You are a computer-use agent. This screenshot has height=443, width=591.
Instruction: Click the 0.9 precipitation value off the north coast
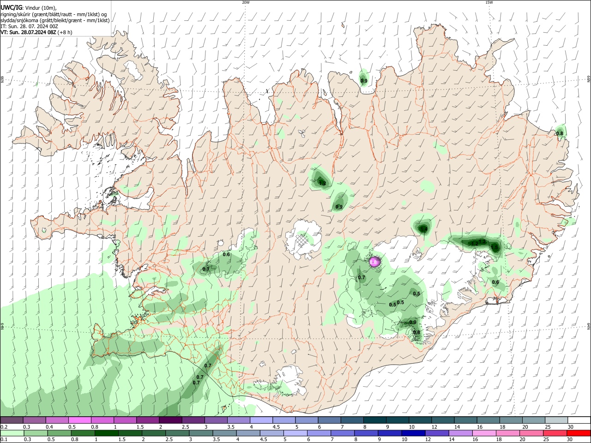(364, 81)
